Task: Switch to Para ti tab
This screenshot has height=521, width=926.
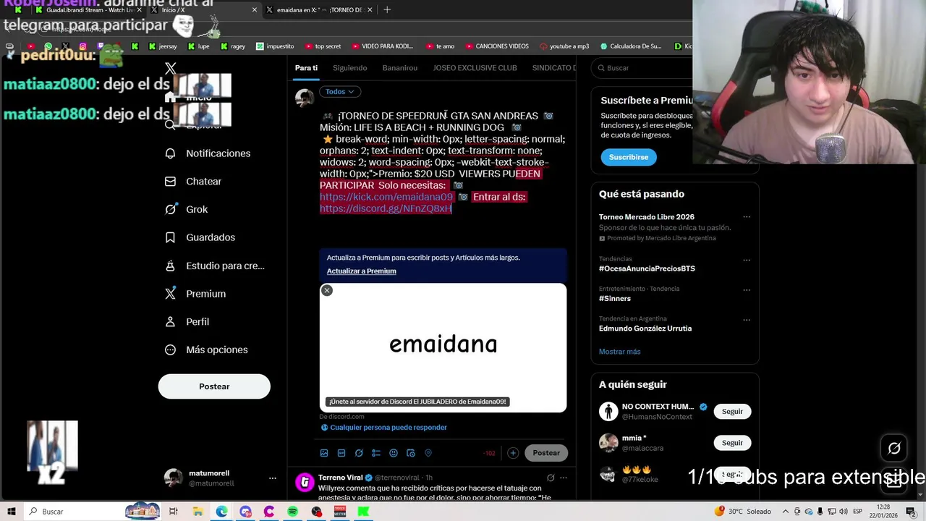Action: (306, 68)
